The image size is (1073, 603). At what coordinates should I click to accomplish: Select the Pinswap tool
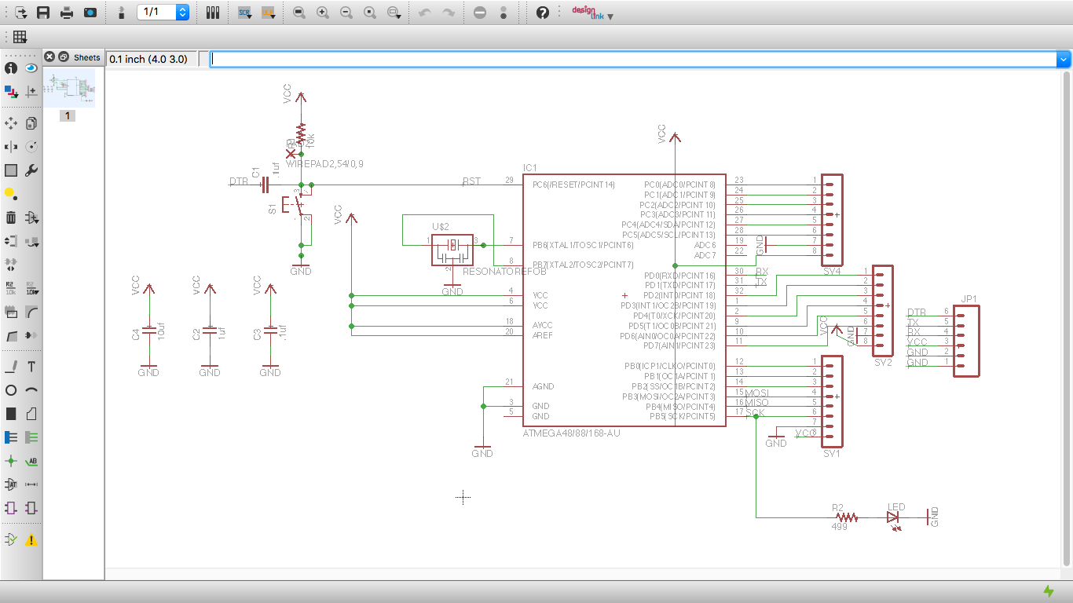pos(11,241)
